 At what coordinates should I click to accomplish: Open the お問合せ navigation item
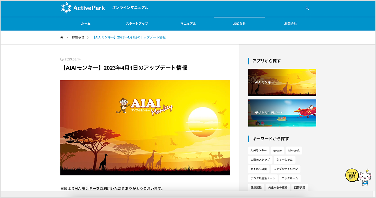[290, 24]
